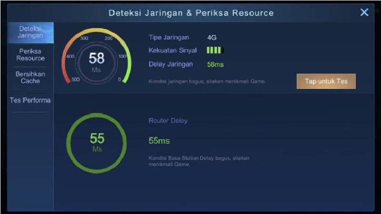Click the 4G network type value
The width and height of the screenshot is (381, 214).
click(212, 38)
